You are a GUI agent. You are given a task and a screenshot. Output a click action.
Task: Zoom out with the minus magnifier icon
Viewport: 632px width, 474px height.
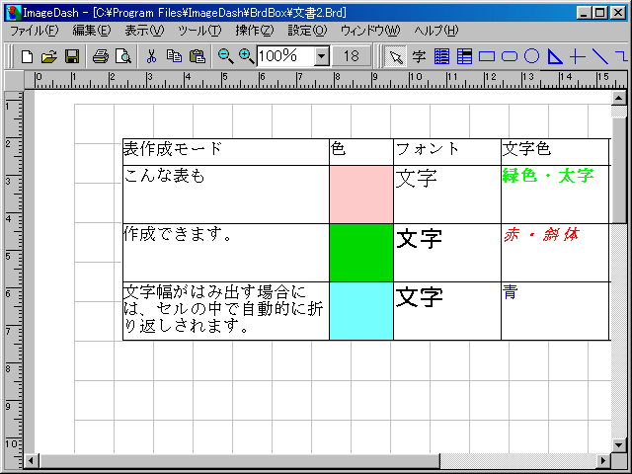(225, 56)
